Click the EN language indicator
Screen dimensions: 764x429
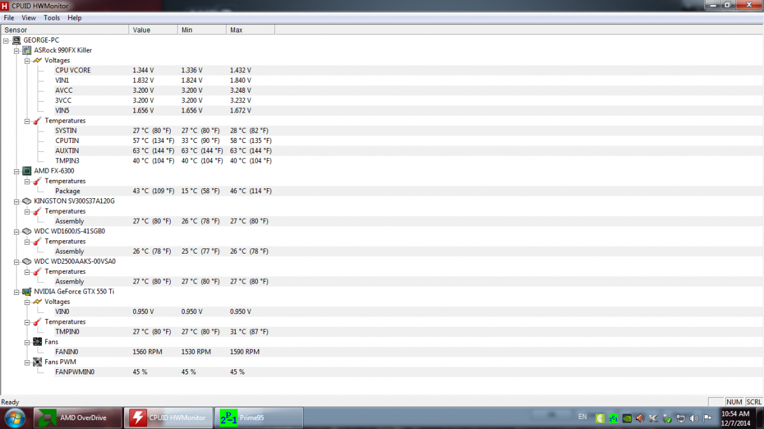tap(583, 417)
